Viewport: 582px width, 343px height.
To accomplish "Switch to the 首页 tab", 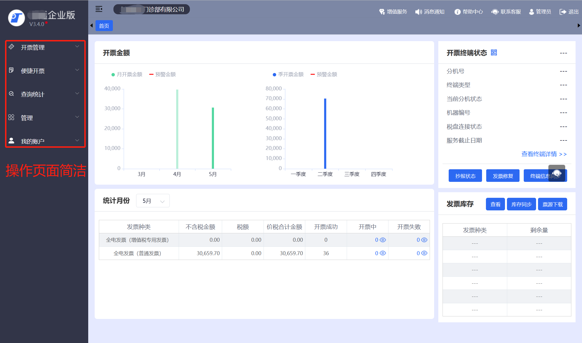I will (x=104, y=26).
